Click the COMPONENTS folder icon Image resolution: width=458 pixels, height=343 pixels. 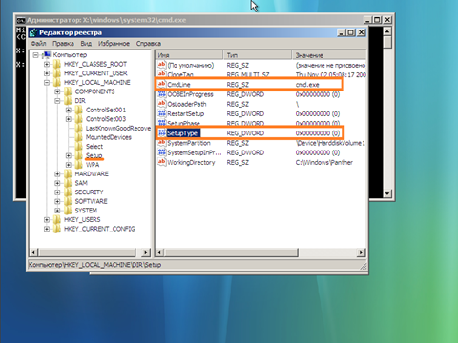(68, 91)
